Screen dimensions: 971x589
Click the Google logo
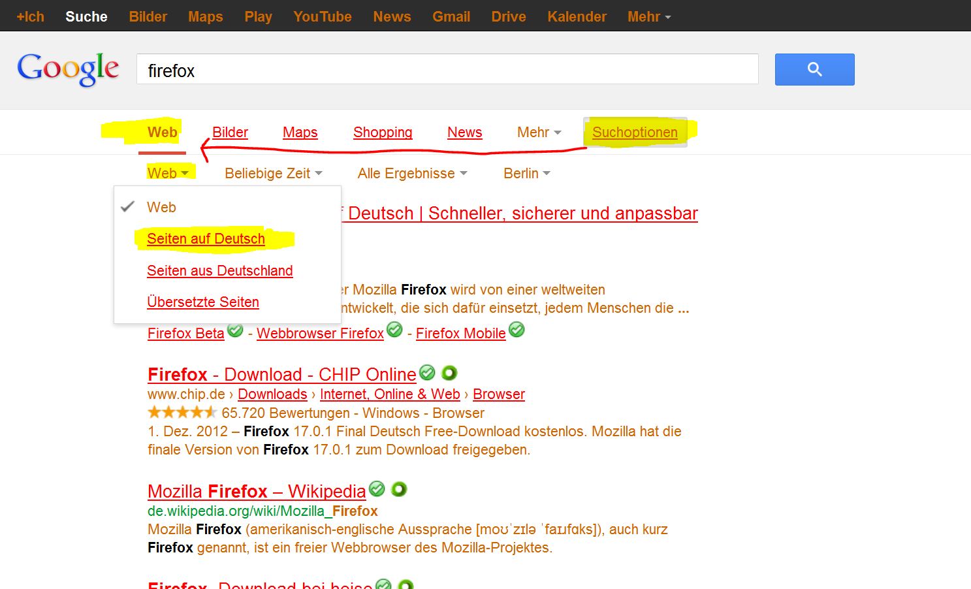click(68, 69)
